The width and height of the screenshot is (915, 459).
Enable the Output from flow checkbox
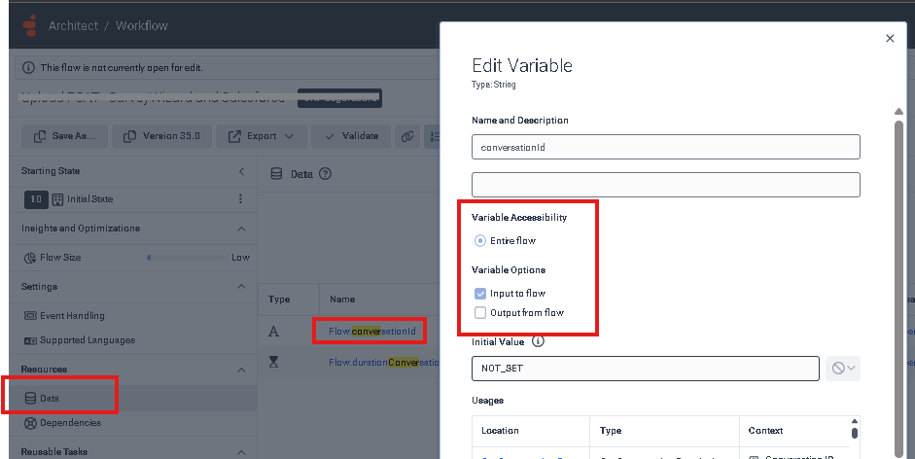[479, 312]
